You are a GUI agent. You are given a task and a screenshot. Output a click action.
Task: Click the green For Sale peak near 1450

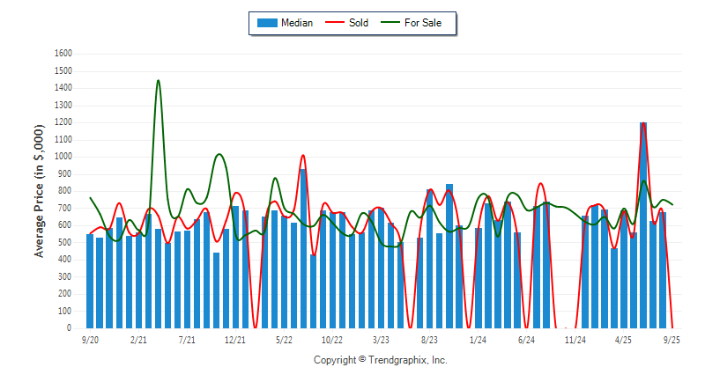click(x=158, y=81)
